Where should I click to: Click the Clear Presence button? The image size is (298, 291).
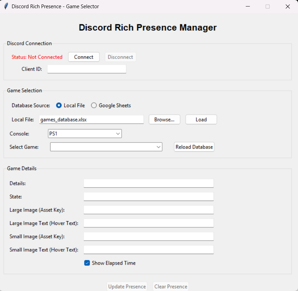coord(171,287)
